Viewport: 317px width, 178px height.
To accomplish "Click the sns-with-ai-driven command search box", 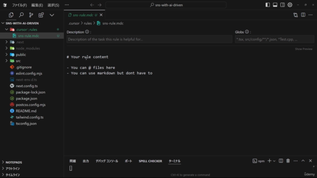I will (166, 5).
